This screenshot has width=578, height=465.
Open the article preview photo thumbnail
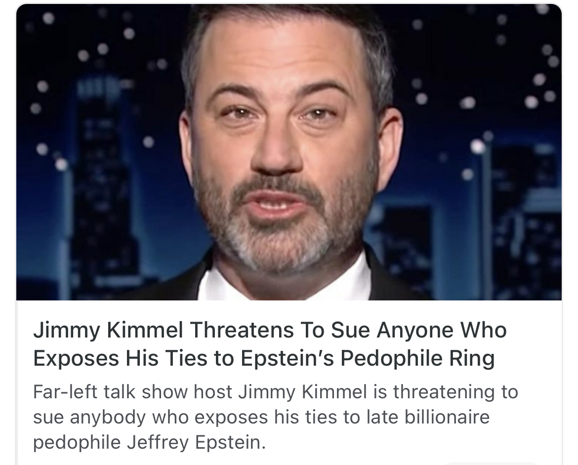[x=289, y=152]
